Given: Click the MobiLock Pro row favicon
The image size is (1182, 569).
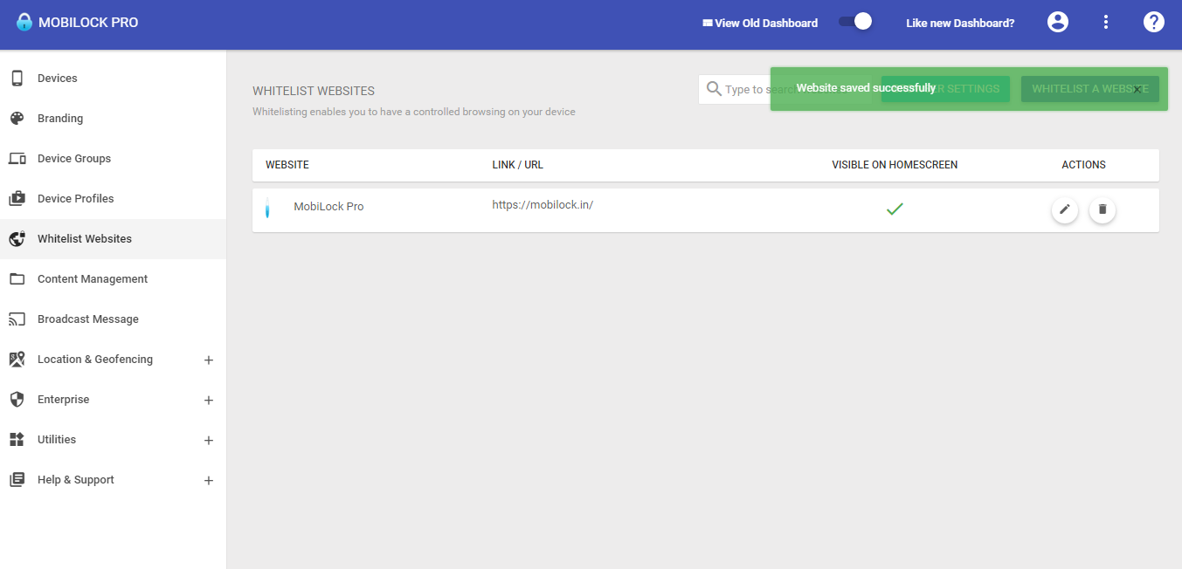Looking at the screenshot, I should click(267, 209).
